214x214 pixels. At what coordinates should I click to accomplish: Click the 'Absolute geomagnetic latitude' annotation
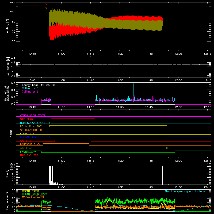(x=185, y=191)
